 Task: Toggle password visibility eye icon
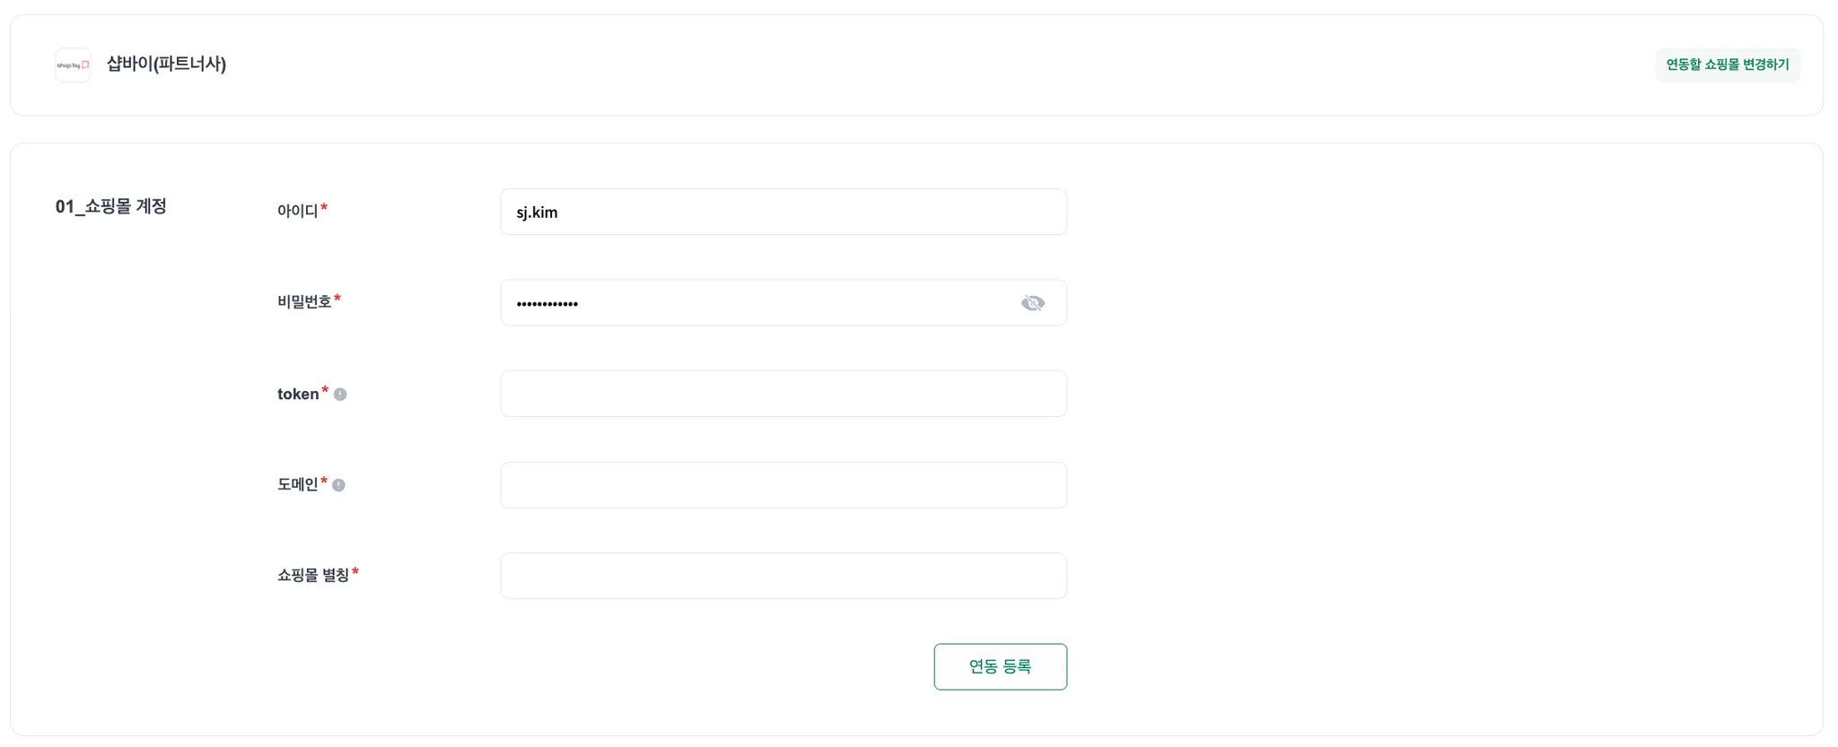pyautogui.click(x=1033, y=303)
